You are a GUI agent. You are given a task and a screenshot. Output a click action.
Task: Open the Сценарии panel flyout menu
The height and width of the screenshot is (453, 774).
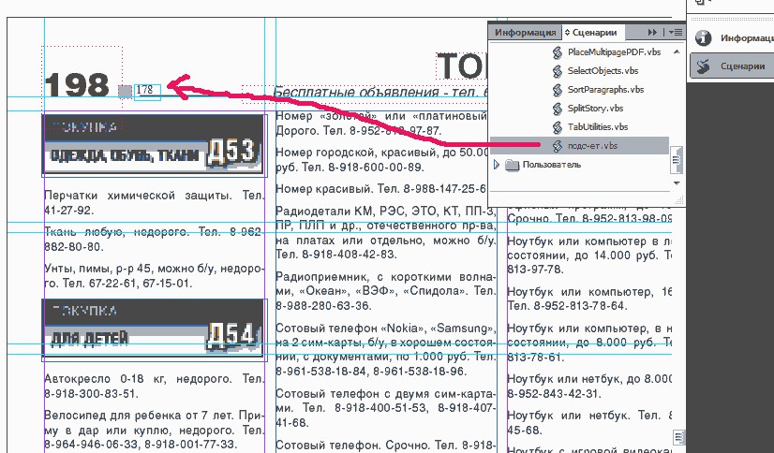[x=676, y=32]
